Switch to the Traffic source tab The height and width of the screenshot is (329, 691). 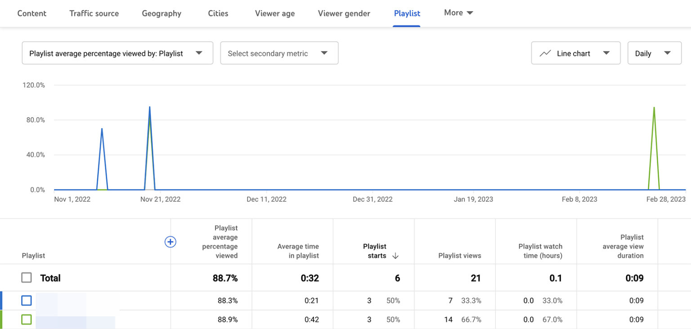(x=94, y=13)
